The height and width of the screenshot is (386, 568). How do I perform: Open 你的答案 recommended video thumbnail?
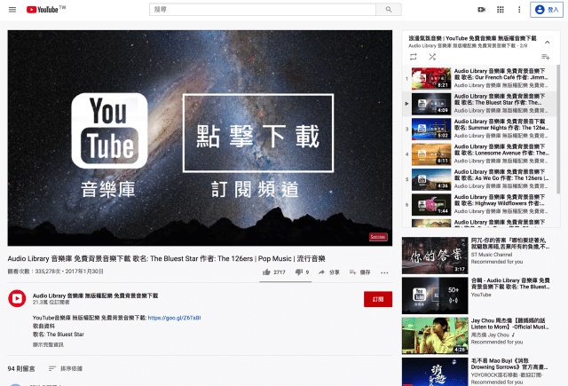pyautogui.click(x=435, y=256)
